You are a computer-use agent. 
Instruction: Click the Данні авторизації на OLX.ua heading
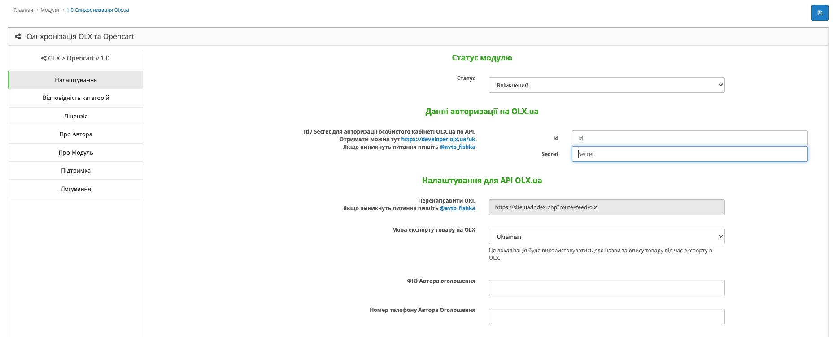click(x=482, y=112)
